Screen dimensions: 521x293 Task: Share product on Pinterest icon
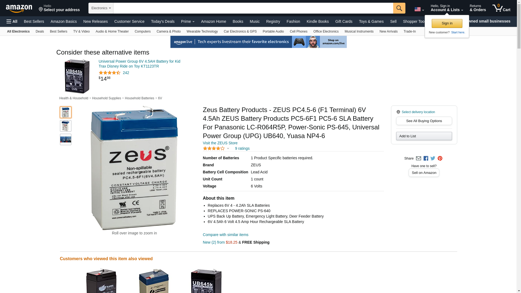click(x=440, y=158)
